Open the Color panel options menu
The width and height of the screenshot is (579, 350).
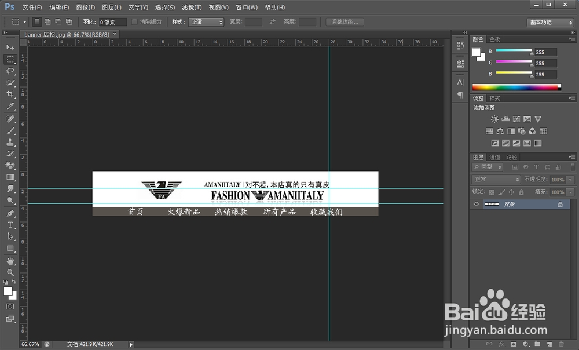[572, 39]
